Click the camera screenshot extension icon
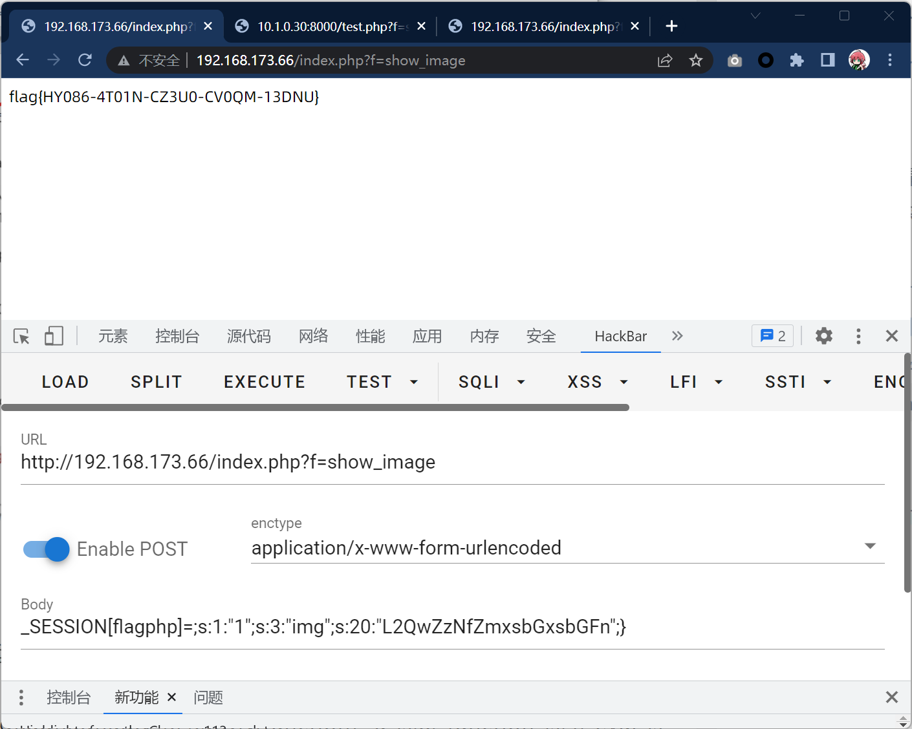Viewport: 912px width, 729px height. pos(735,60)
